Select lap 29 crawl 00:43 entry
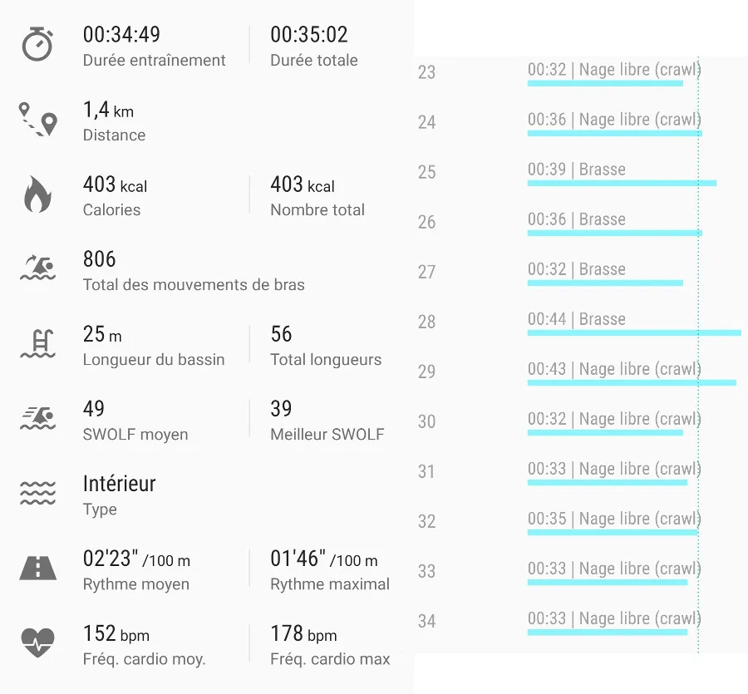748x694 pixels. (613, 370)
